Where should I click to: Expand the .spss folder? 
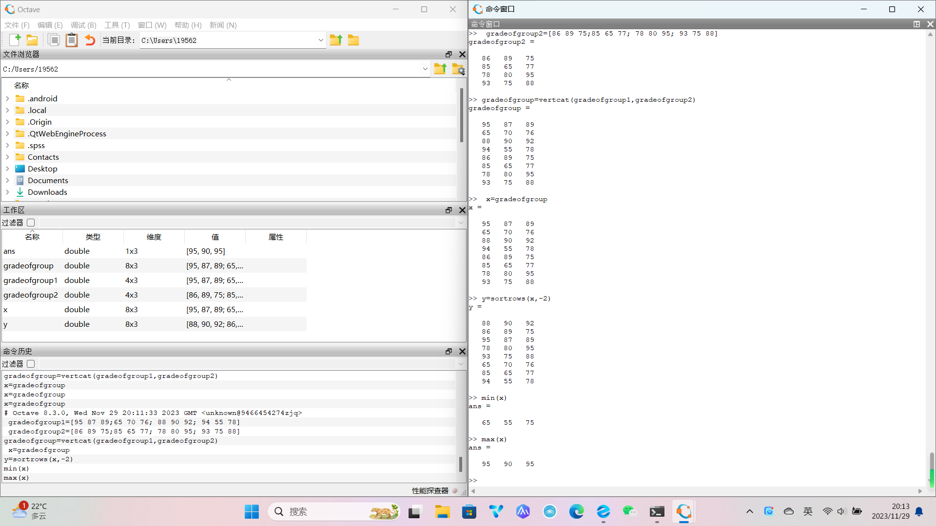[x=7, y=145]
